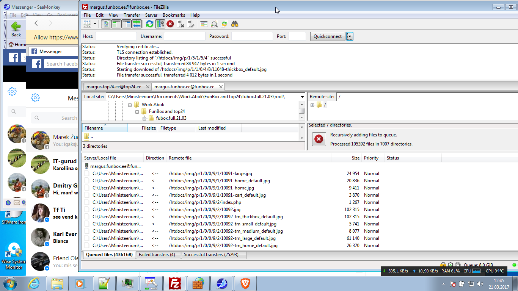Cancel recursive queue adding with red X
The image size is (518, 291).
[319, 139]
